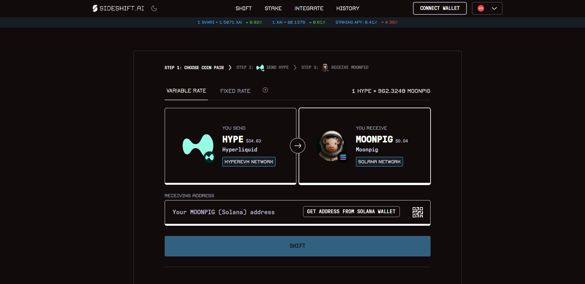Select the VARIABLE RATE tab
Image resolution: width=585 pixels, height=284 pixels.
coord(186,91)
